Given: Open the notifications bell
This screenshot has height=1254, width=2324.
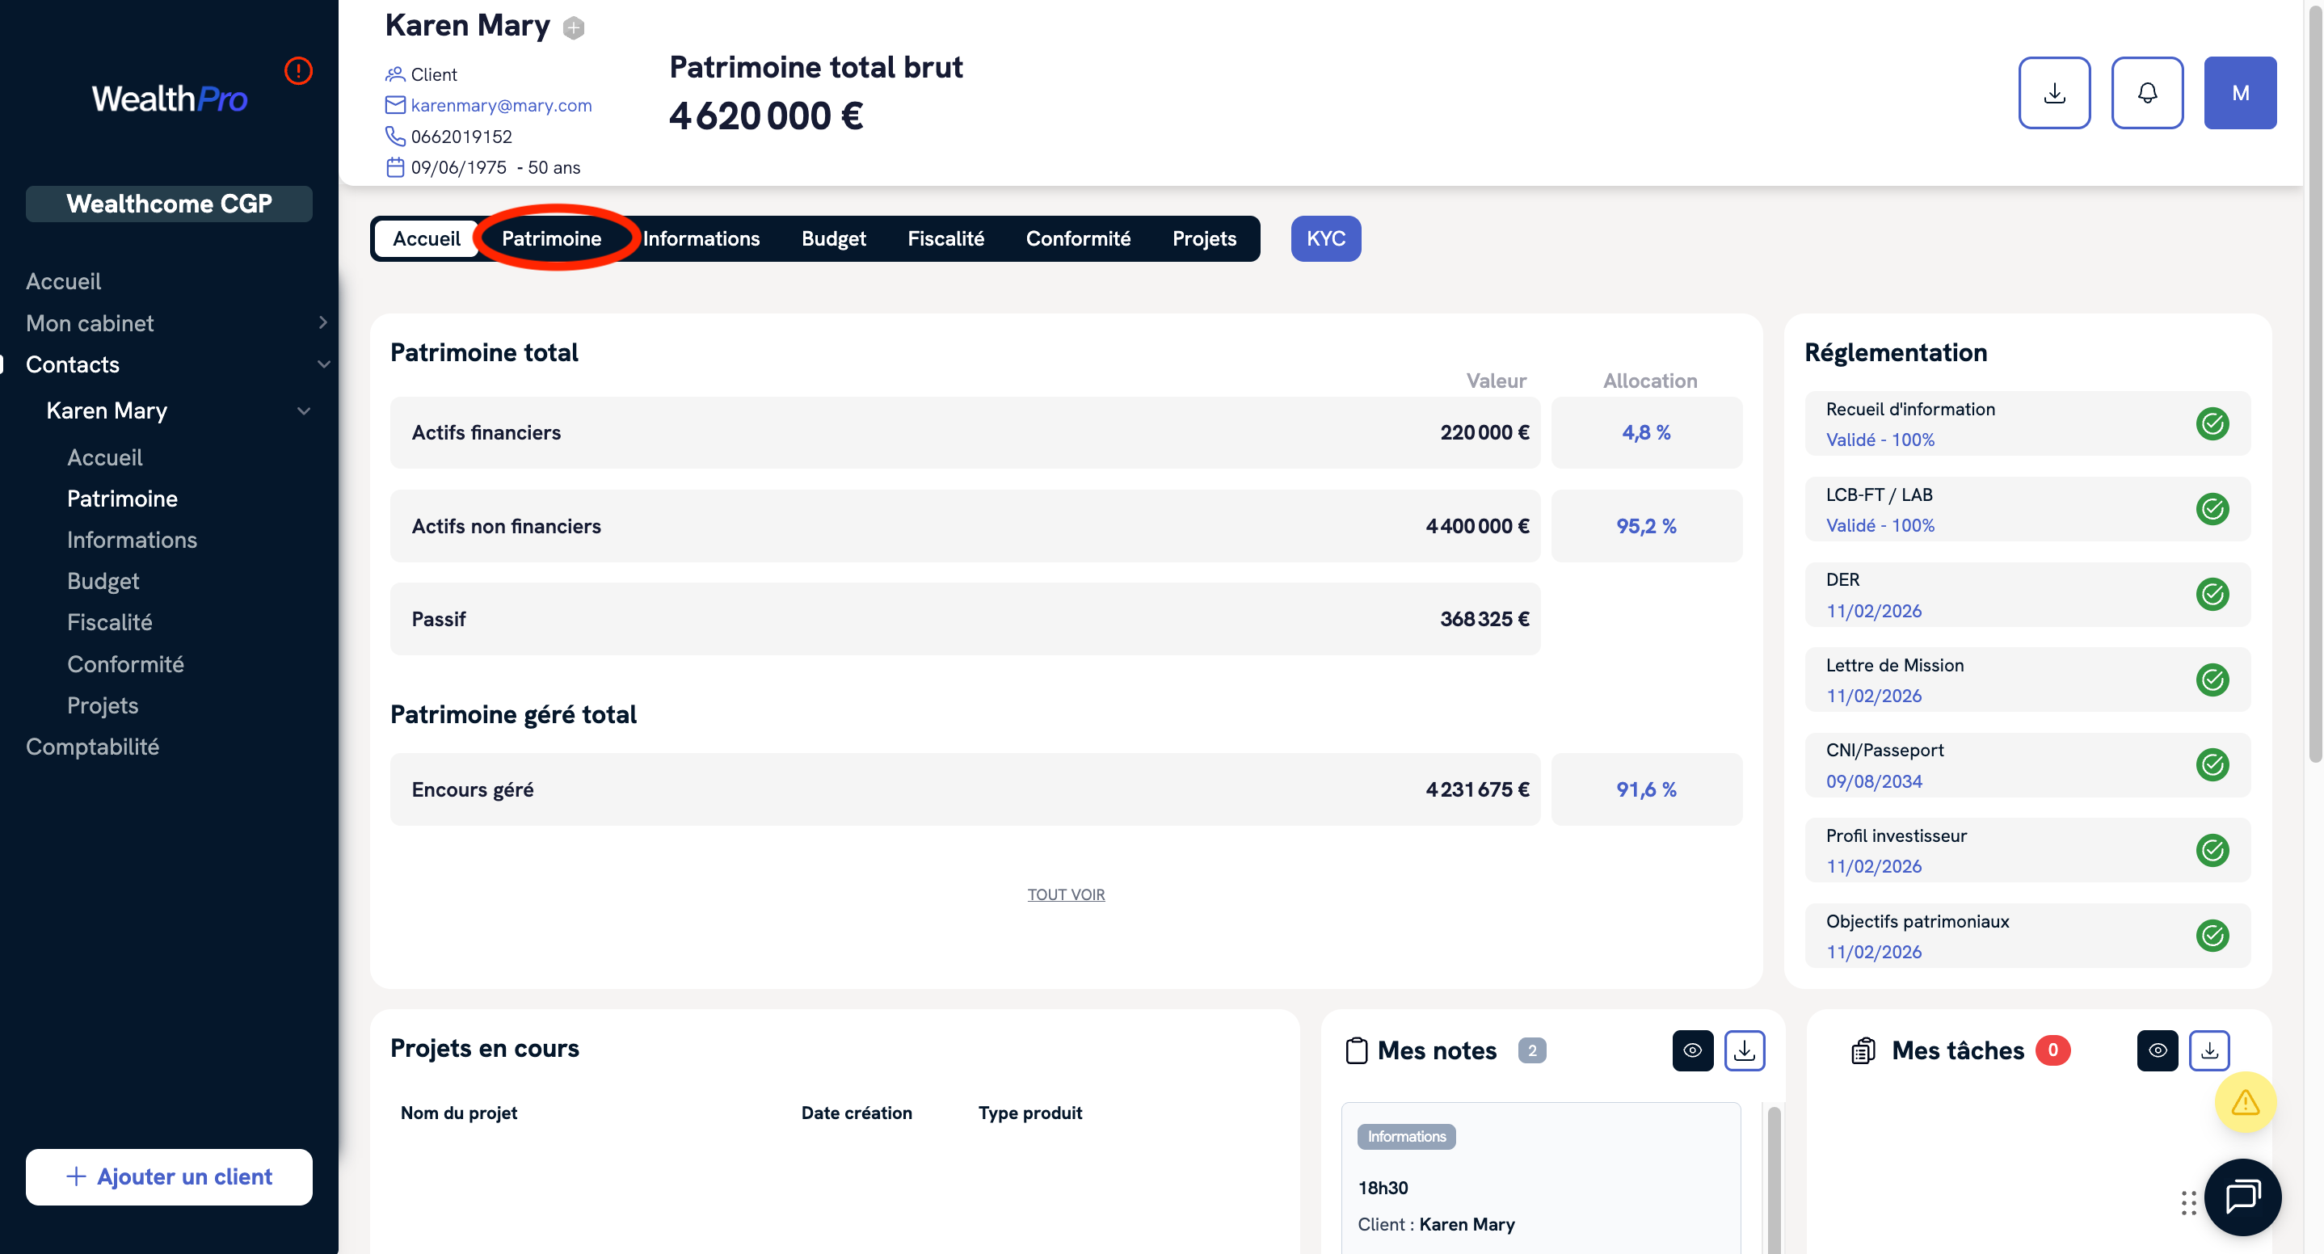Looking at the screenshot, I should coord(2146,93).
